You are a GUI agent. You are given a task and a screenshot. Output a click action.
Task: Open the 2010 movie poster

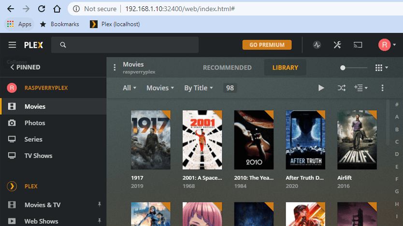coord(254,140)
